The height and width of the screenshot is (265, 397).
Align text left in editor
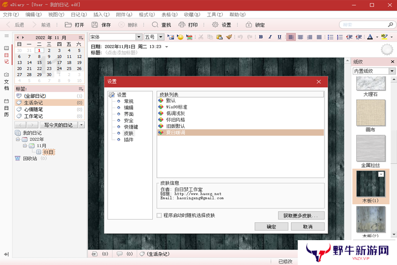point(291,37)
